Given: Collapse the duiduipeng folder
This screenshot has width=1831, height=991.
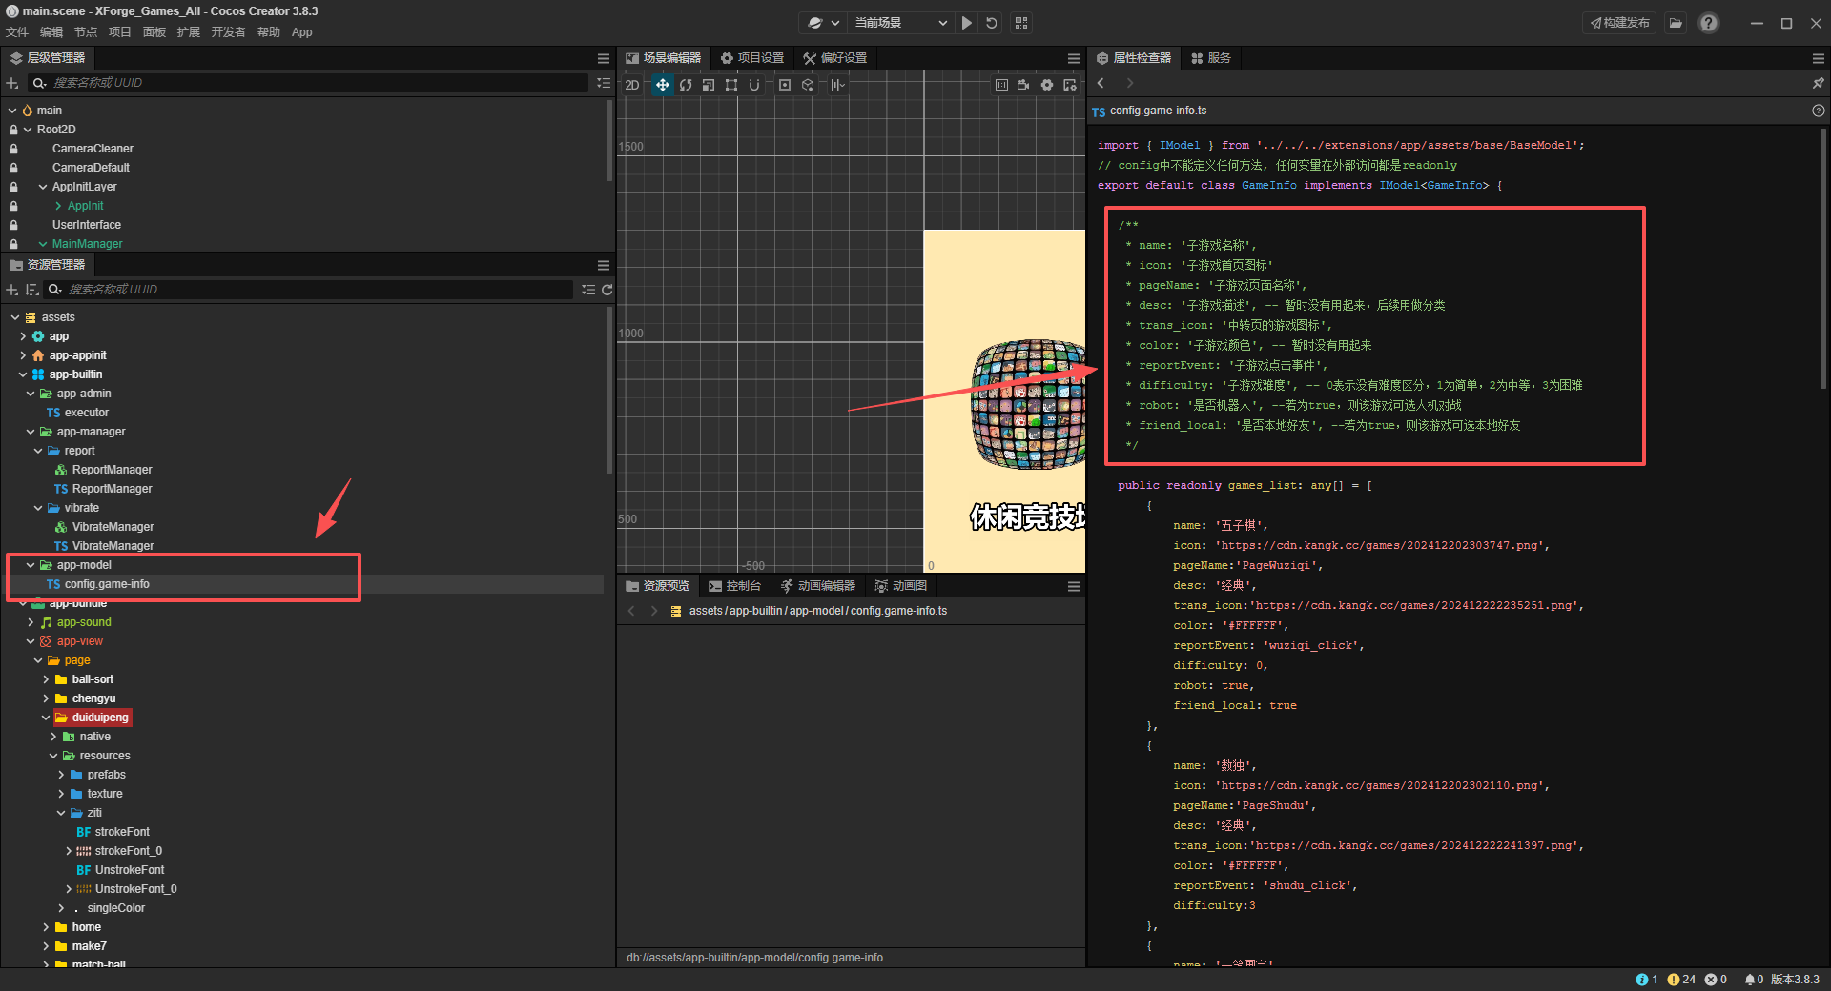Looking at the screenshot, I should 46,718.
